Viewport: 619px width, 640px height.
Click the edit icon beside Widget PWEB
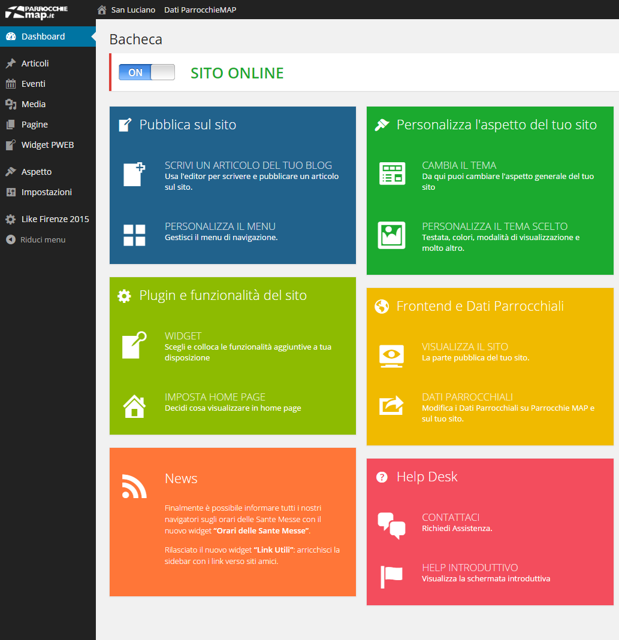[x=11, y=145]
